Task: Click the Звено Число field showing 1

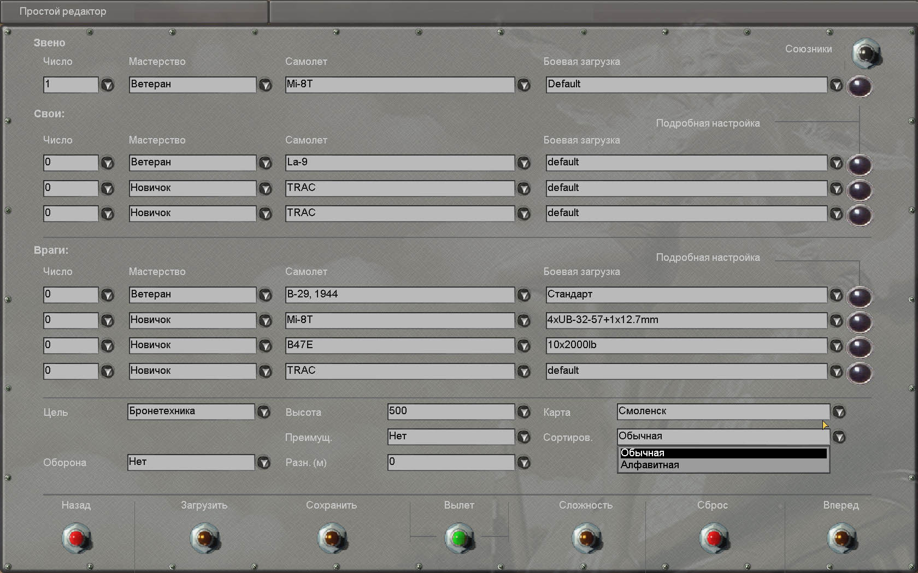Action: point(71,85)
